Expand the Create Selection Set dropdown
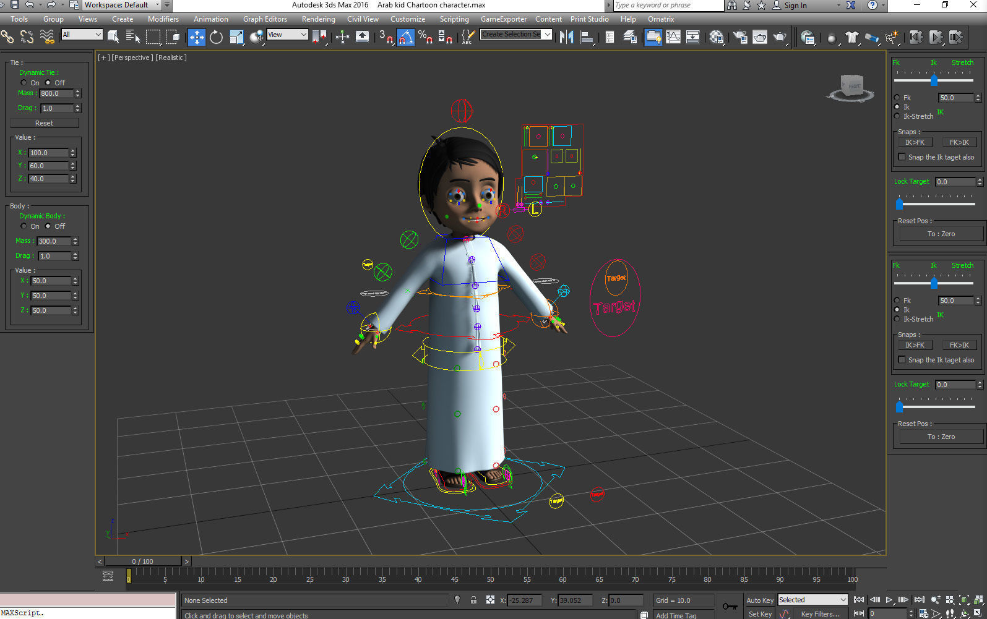This screenshot has width=987, height=619. coord(548,35)
